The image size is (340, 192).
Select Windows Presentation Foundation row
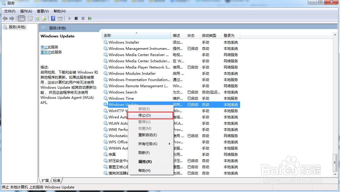pos(171,80)
